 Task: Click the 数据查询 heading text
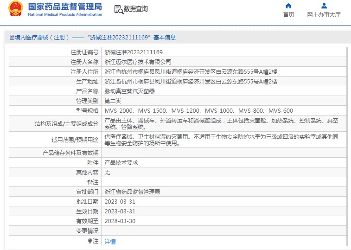[x=136, y=9]
